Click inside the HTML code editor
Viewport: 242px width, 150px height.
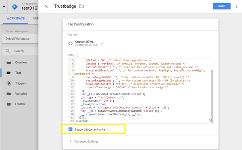click(140, 91)
